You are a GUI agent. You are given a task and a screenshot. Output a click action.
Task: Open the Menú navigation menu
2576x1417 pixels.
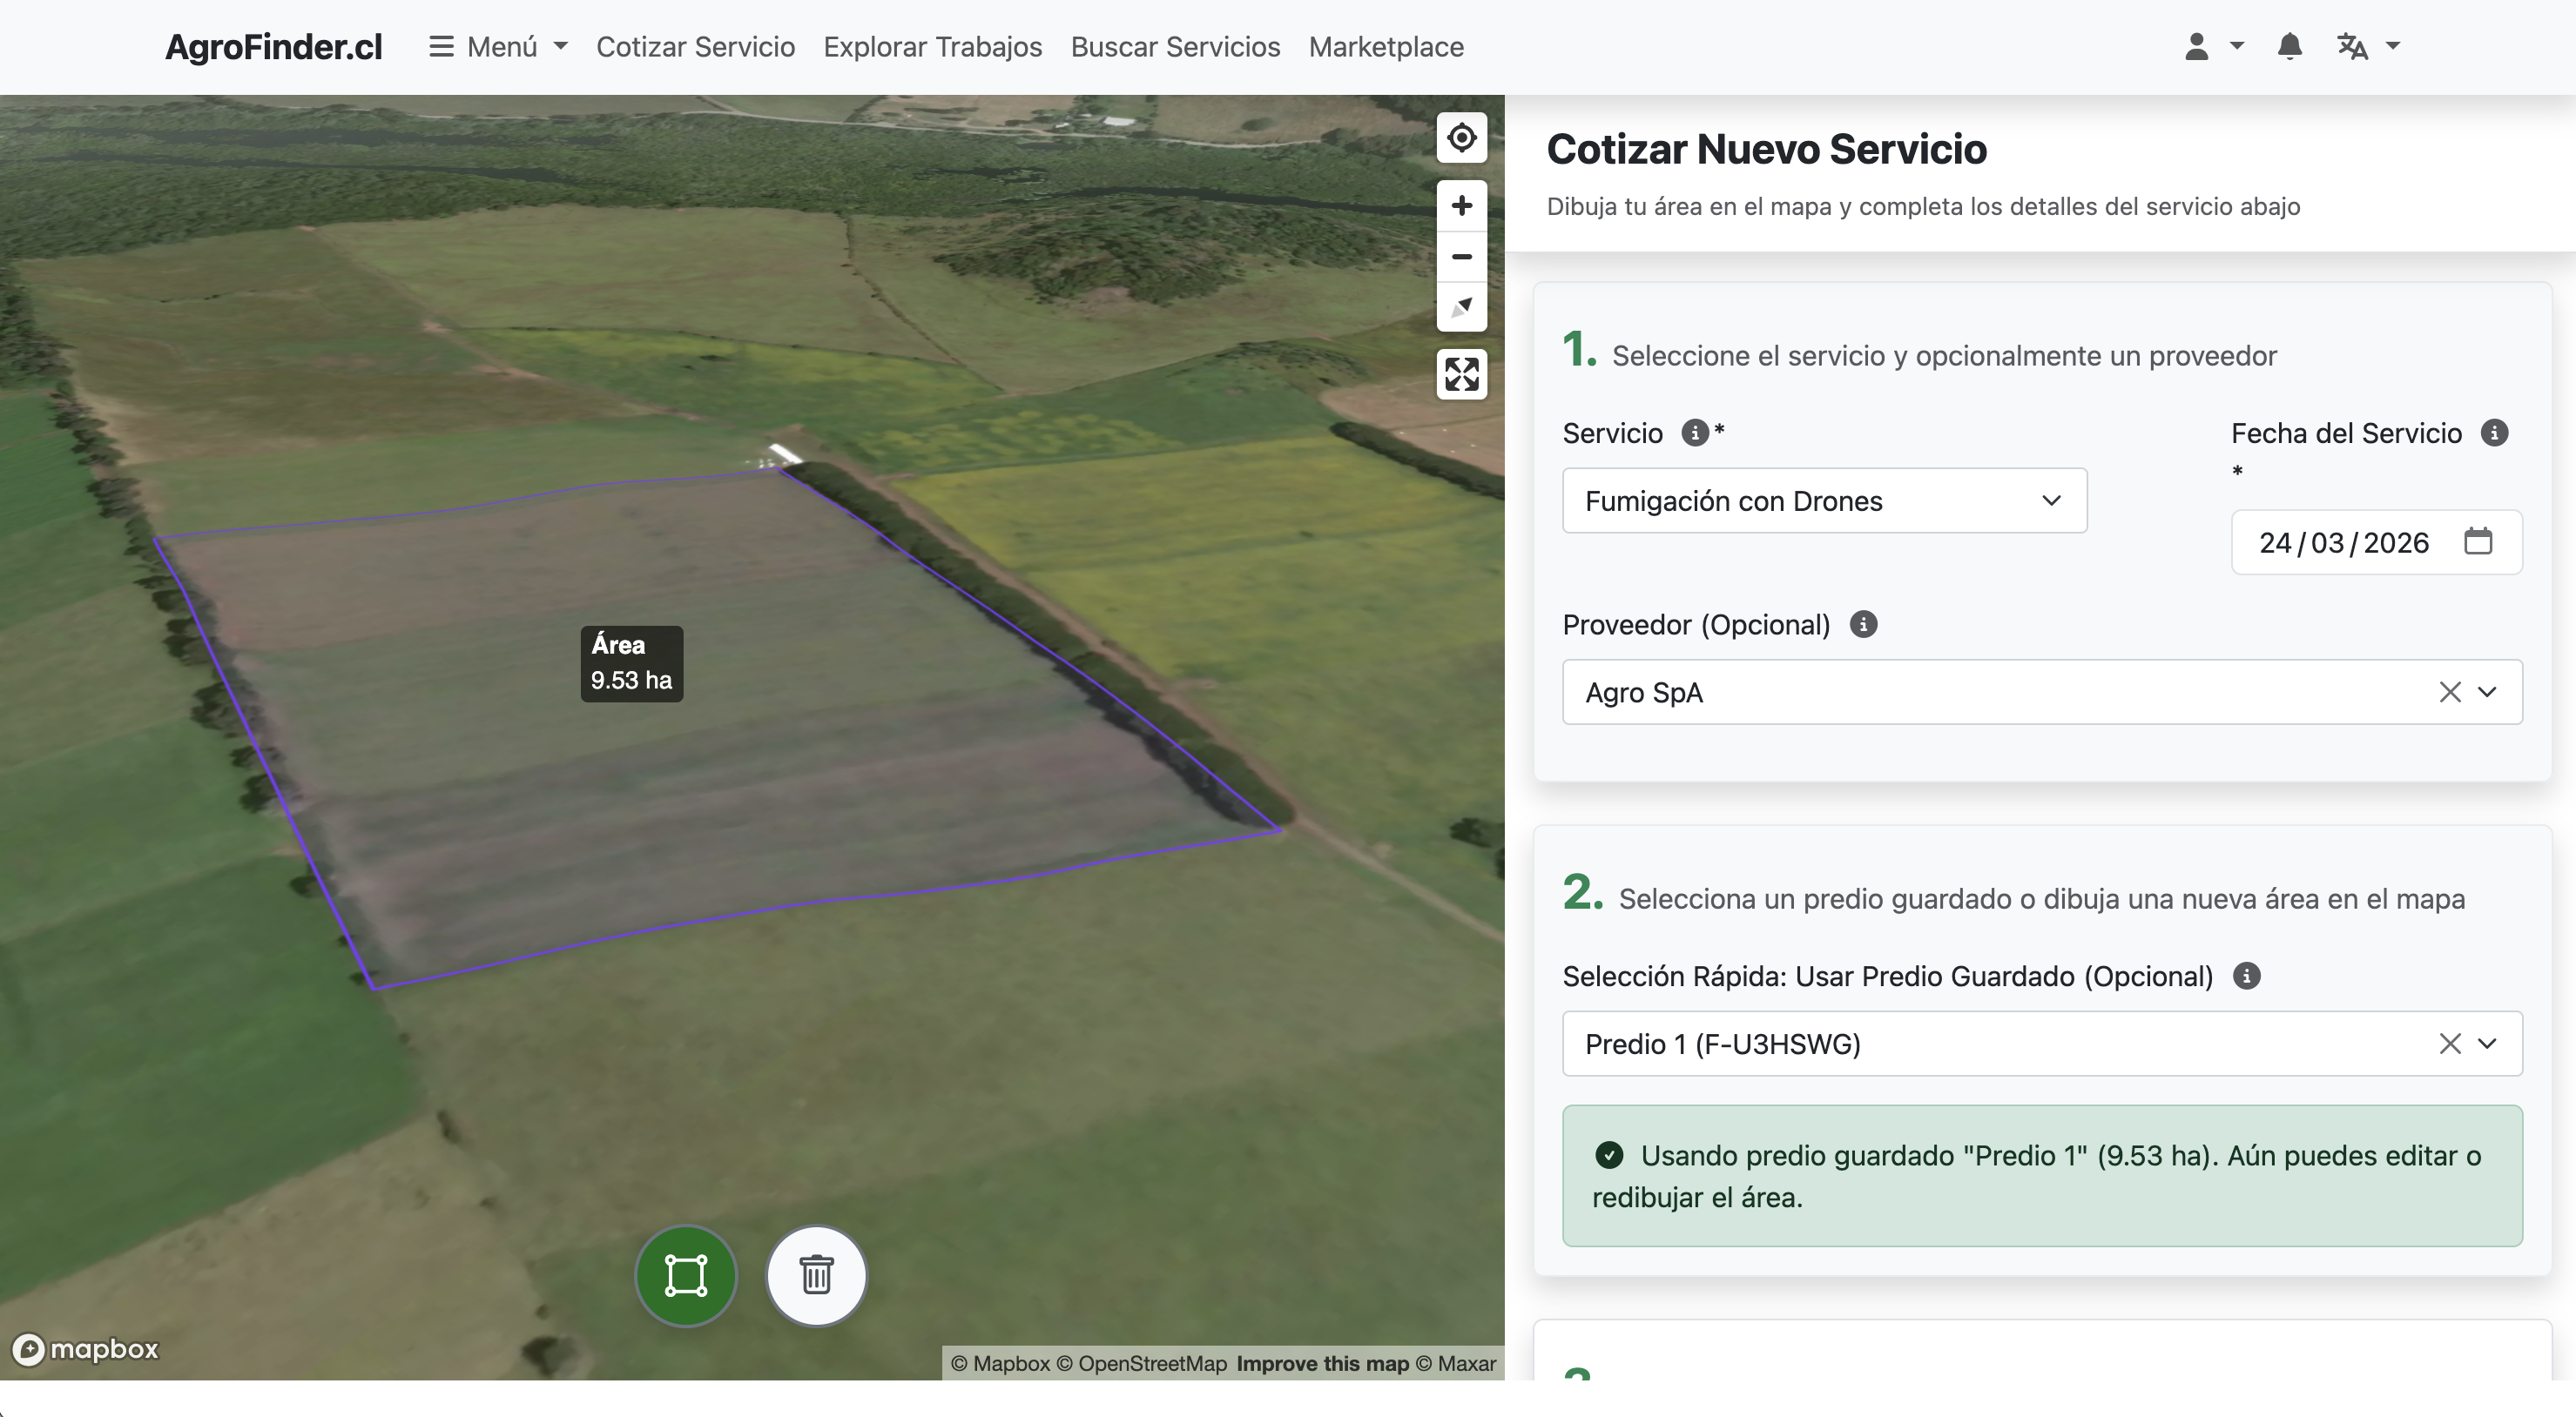pos(498,46)
